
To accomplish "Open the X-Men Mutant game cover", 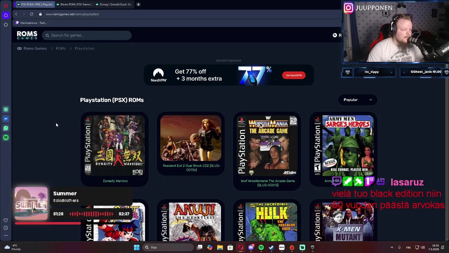I will point(343,222).
